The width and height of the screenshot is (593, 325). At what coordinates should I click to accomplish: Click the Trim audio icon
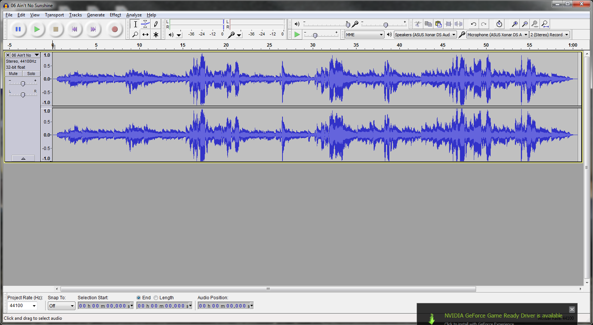tap(448, 24)
